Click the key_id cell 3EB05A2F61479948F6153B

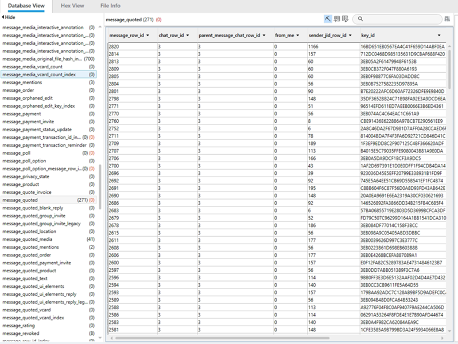(x=403, y=61)
